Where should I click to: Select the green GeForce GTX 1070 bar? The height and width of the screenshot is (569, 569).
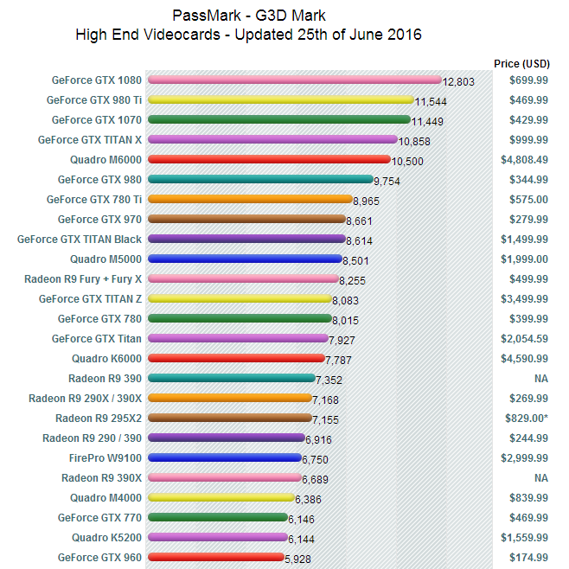tap(279, 119)
